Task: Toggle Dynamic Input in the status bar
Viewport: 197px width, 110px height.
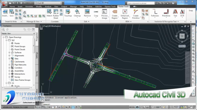Action: tap(66, 107)
